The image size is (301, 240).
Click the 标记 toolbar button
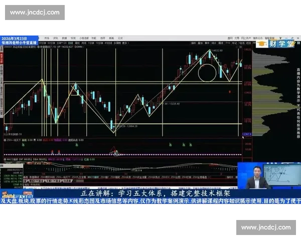click(234, 43)
